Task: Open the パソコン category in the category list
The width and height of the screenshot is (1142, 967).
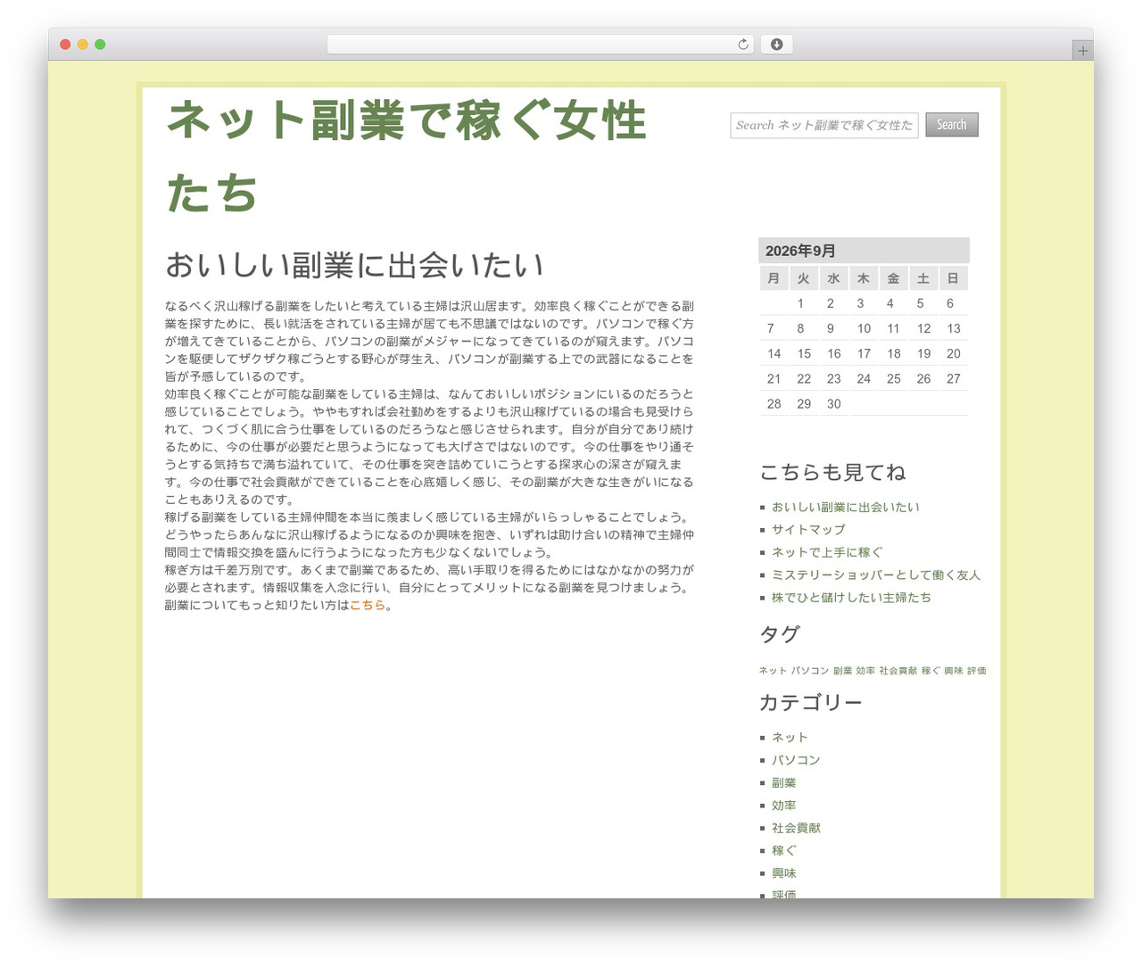Action: [796, 760]
